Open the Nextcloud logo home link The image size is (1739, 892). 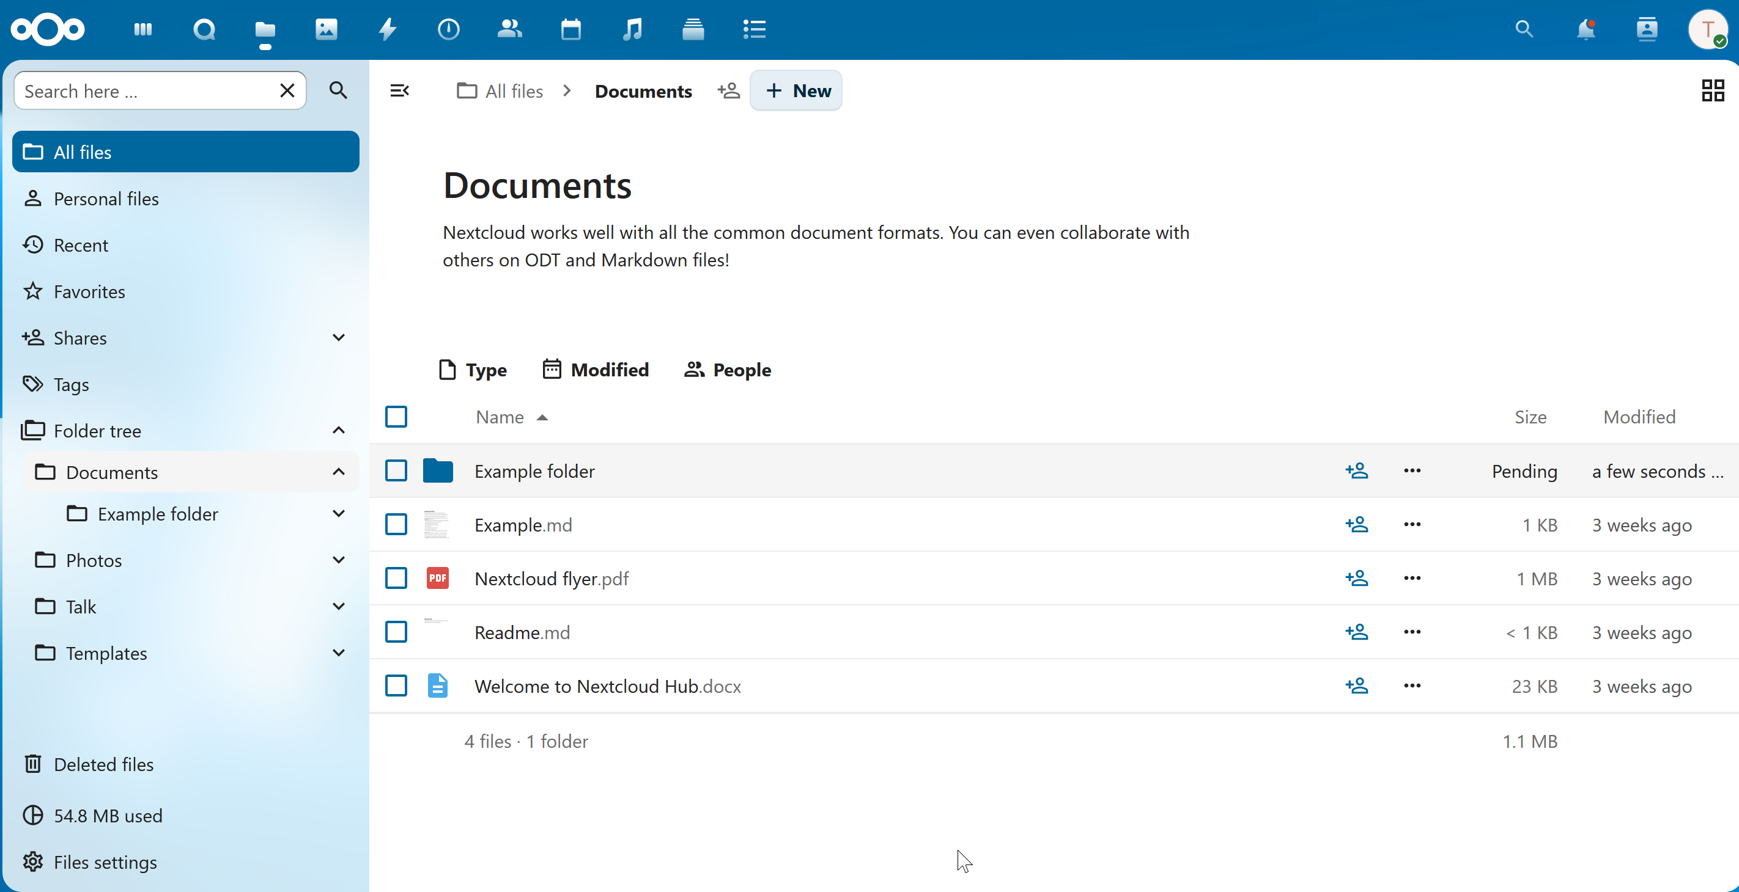coord(47,29)
